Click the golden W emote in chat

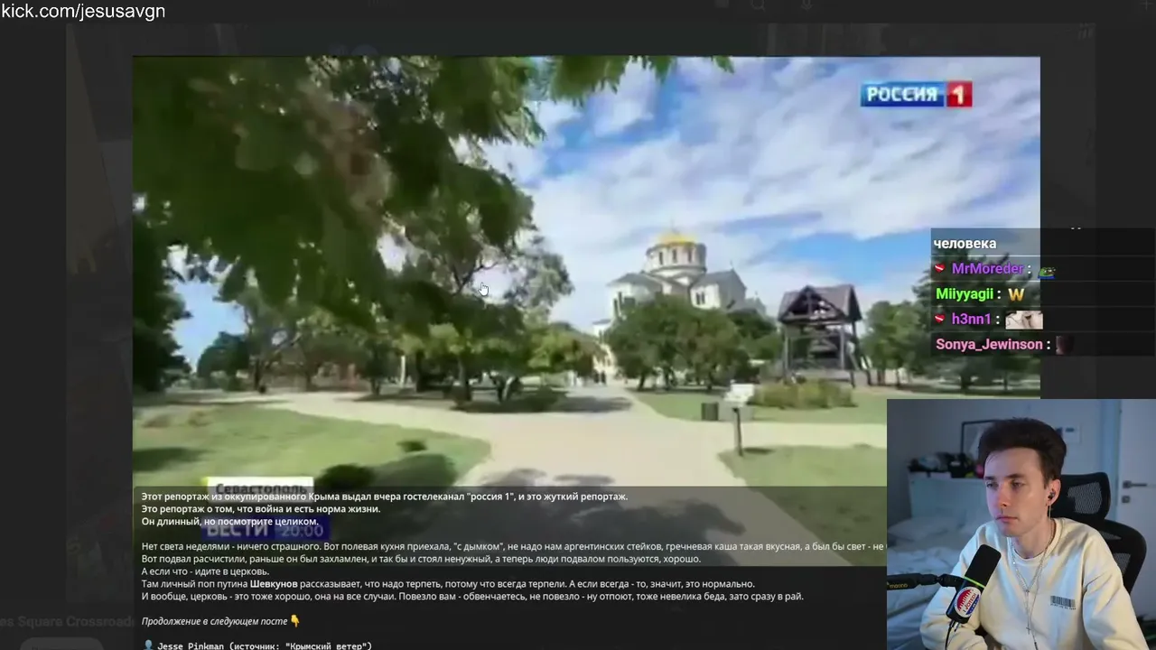(1016, 294)
